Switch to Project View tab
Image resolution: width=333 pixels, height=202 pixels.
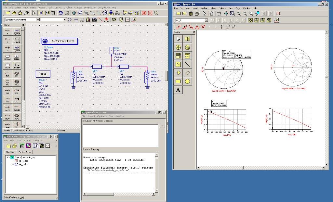point(25,152)
